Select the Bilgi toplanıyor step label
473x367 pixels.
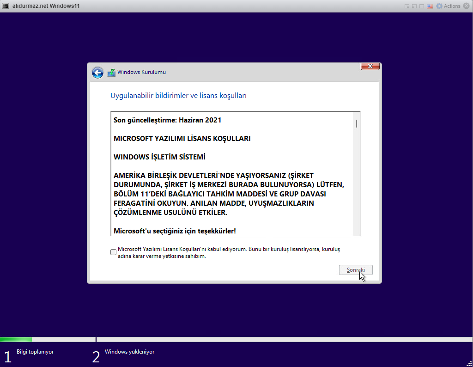click(x=36, y=352)
